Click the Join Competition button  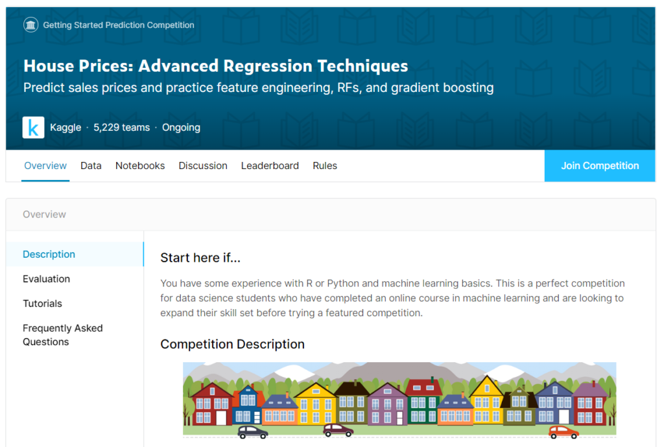pos(600,166)
